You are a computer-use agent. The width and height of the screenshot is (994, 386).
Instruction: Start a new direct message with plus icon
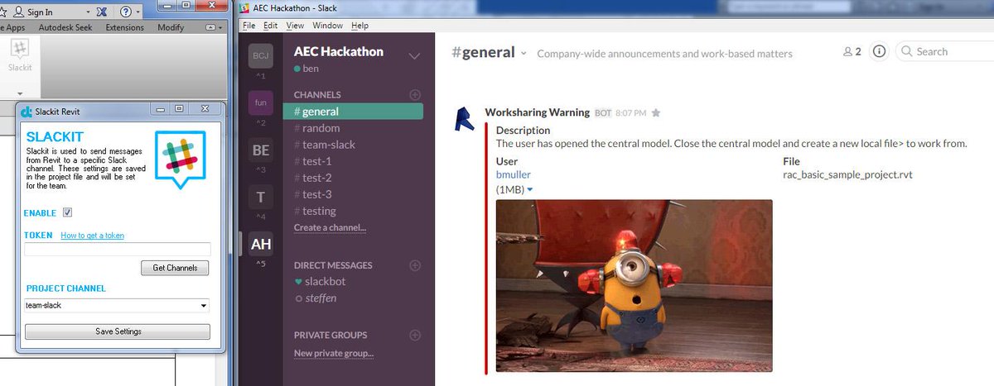[x=415, y=265]
